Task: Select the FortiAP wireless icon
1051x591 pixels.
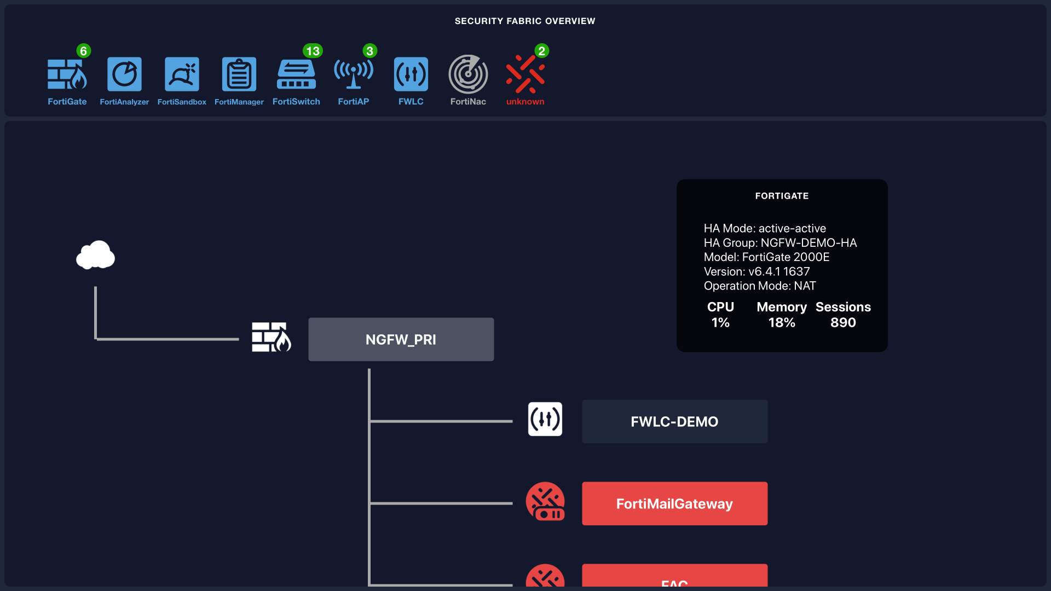Action: click(x=354, y=74)
